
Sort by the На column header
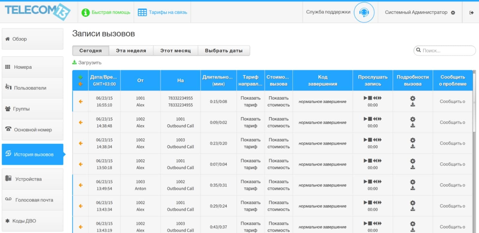click(x=181, y=80)
